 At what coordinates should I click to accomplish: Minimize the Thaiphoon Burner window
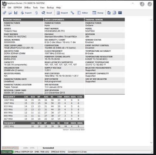[x=133, y=3]
